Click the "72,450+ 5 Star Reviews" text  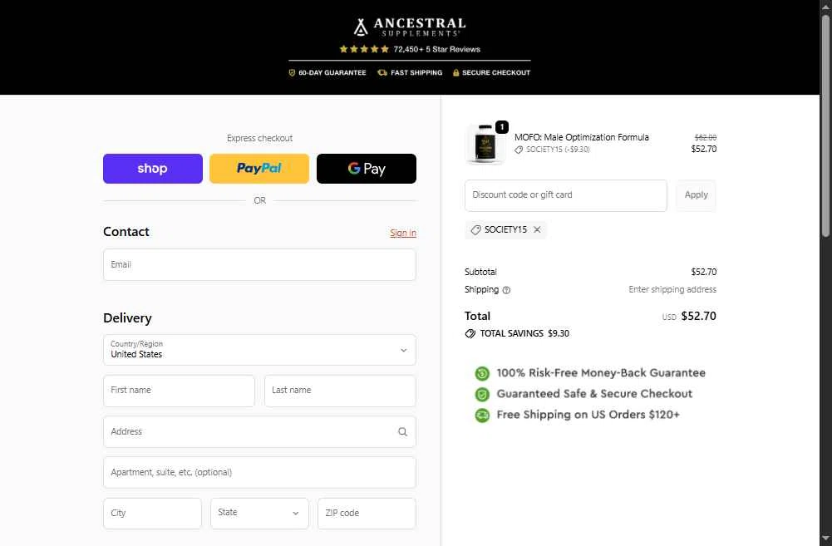436,49
